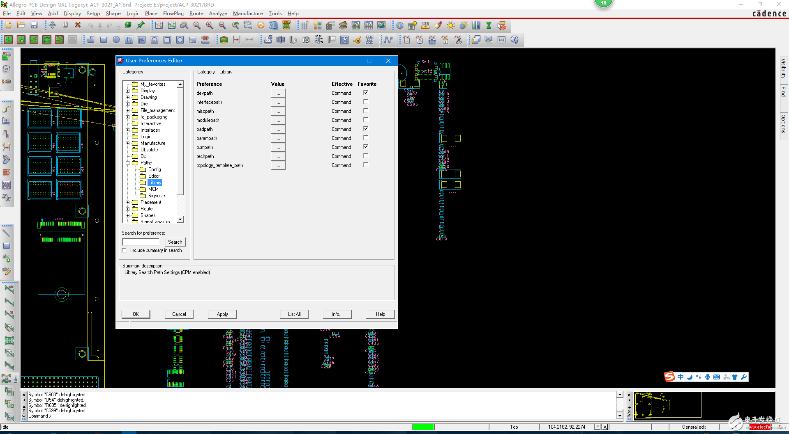Click the List All button
The width and height of the screenshot is (789, 434).
tap(294, 314)
